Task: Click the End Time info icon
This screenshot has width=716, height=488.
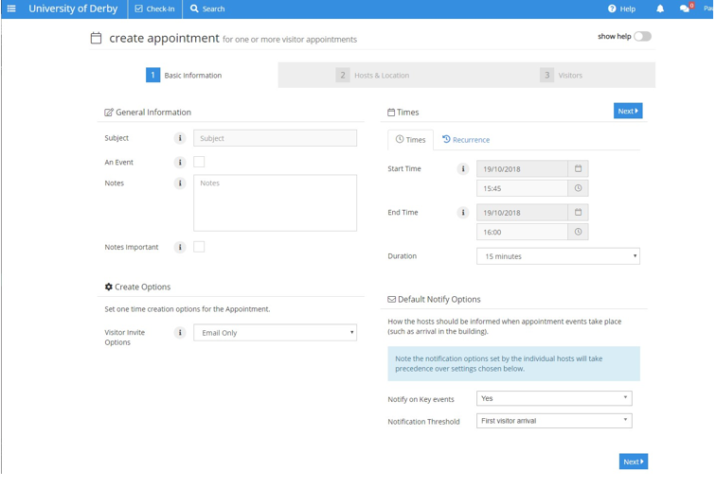Action: pos(463,213)
